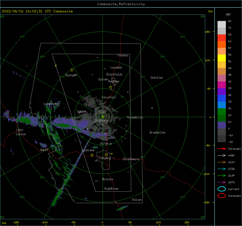Click the red forecast ellipse legend icon
Screen dimensions: 242x226
pyautogui.click(x=222, y=196)
